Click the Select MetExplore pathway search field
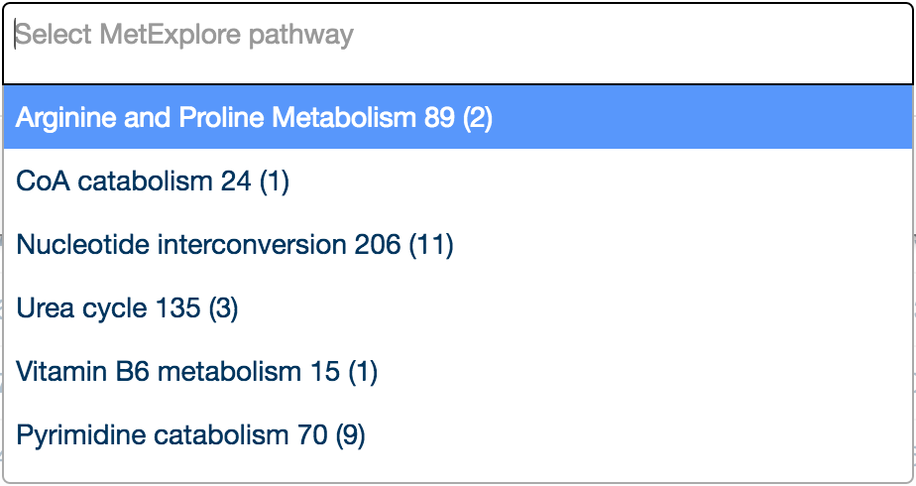 457,44
